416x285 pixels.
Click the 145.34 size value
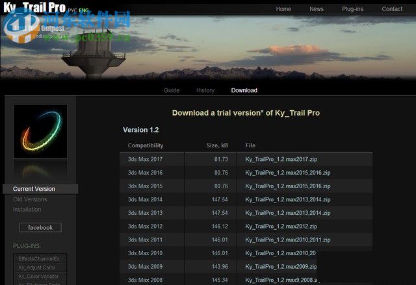point(220,280)
